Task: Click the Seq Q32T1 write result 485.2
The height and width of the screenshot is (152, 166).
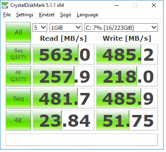Action: [x=127, y=54]
